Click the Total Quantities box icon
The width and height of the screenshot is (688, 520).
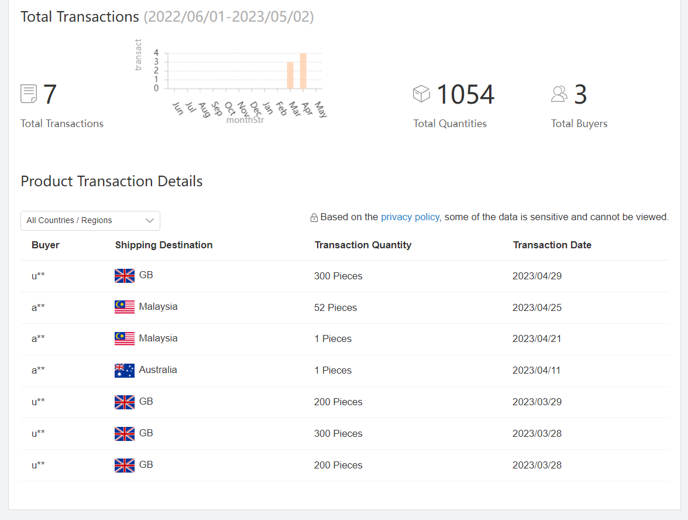tap(421, 94)
